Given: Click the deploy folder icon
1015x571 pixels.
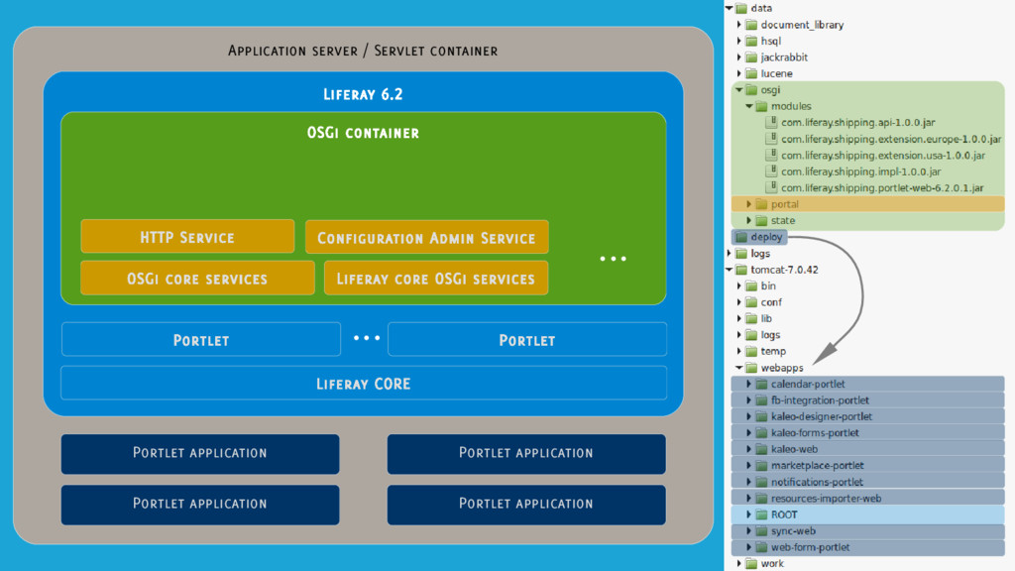Looking at the screenshot, I should (740, 237).
